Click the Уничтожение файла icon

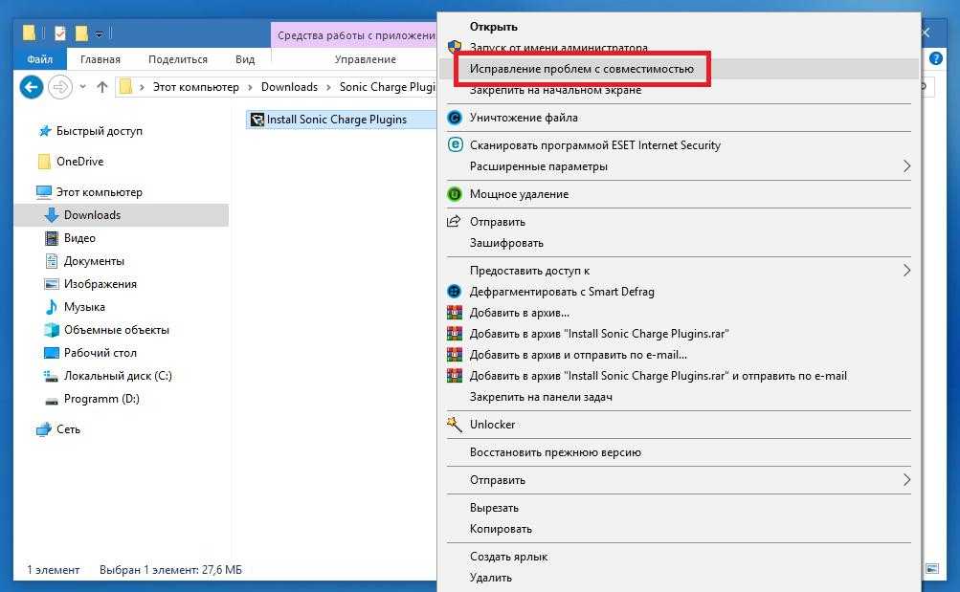455,118
